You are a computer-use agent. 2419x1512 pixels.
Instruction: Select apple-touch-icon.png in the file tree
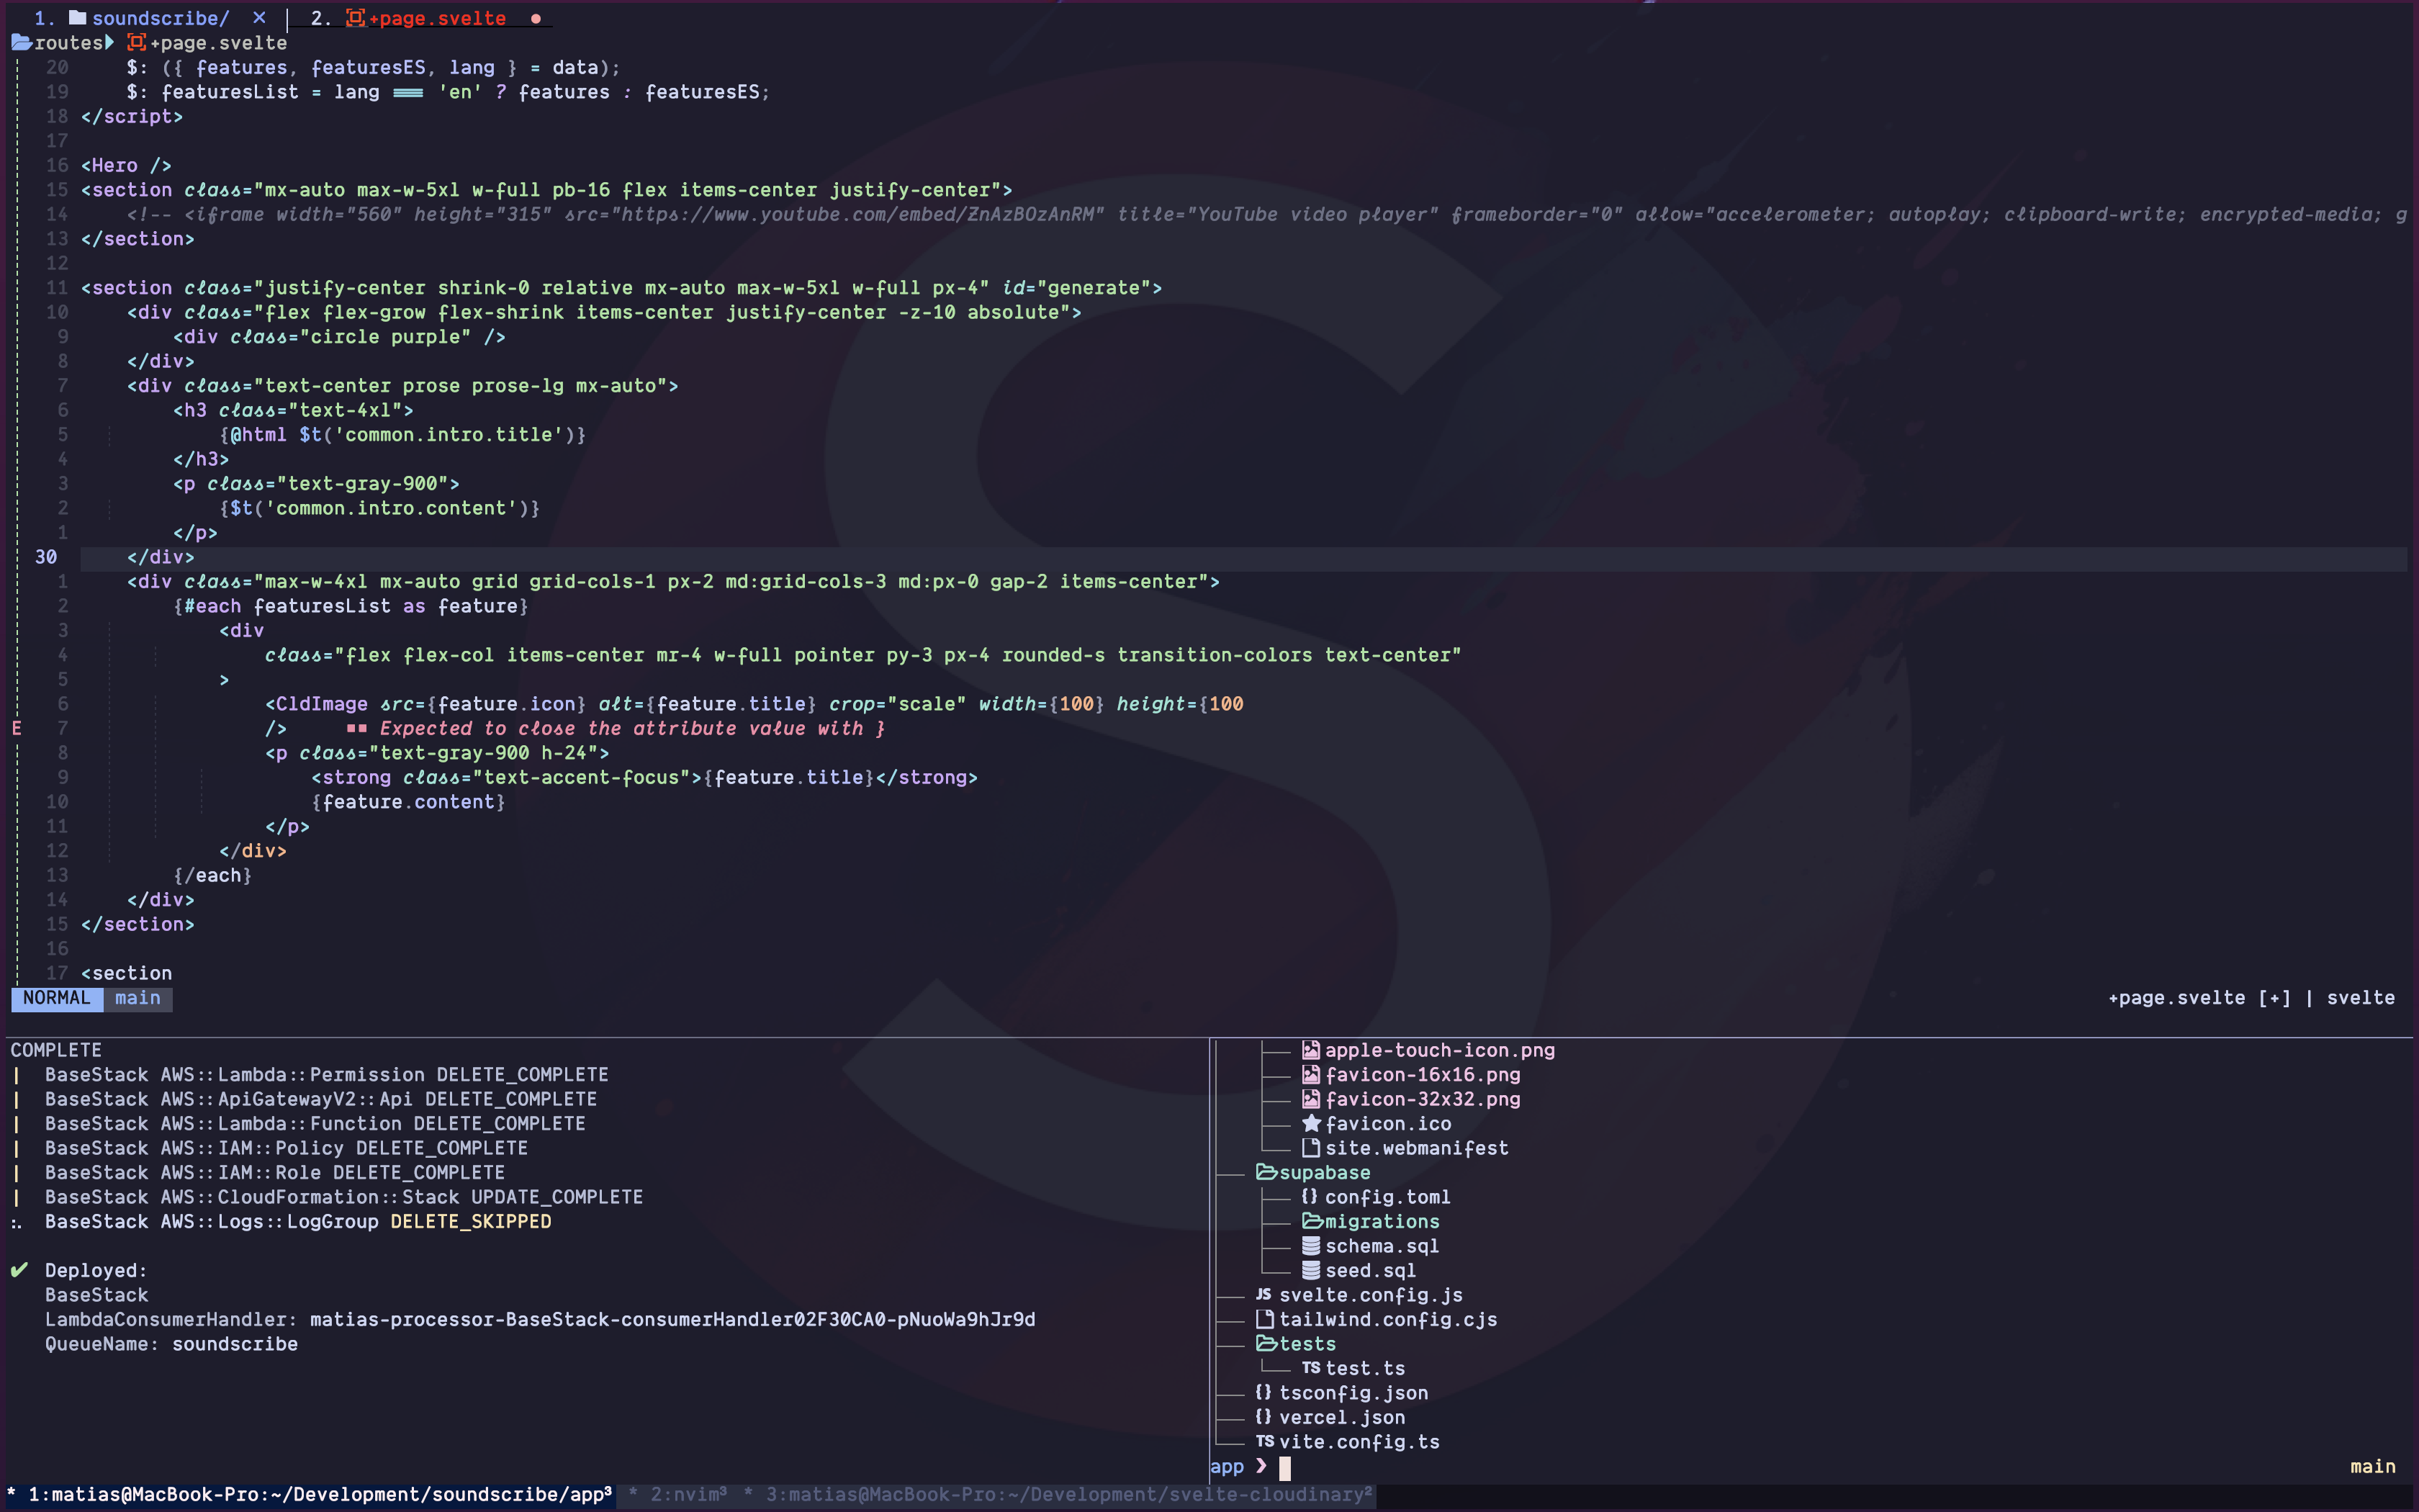click(1439, 1050)
